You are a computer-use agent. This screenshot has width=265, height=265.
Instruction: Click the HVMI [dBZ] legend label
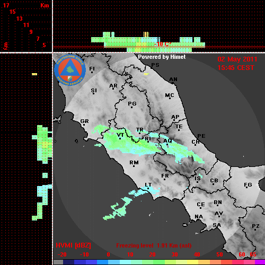pyautogui.click(x=73, y=245)
